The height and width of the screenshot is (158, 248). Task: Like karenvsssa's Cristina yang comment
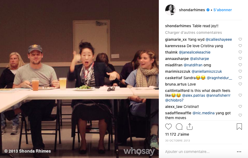pos(240,46)
